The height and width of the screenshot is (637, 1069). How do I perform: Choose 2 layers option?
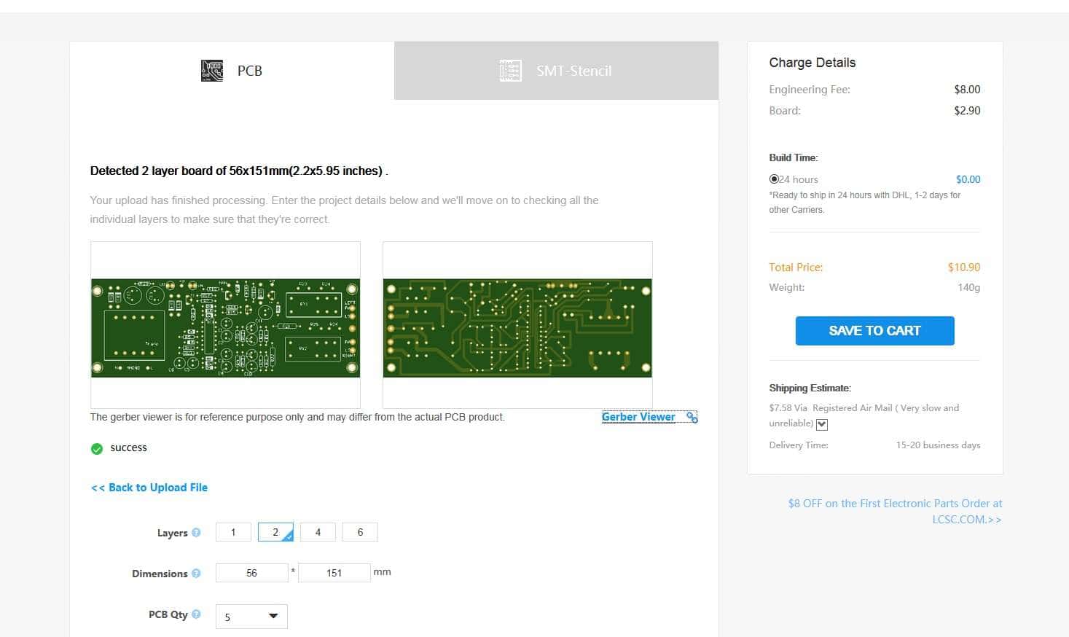(275, 532)
